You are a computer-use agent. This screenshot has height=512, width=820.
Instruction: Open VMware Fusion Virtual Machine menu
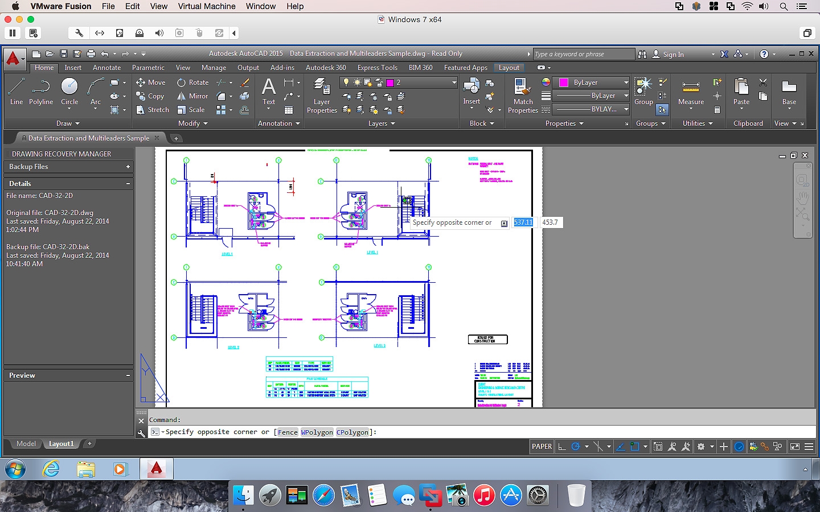click(x=207, y=6)
